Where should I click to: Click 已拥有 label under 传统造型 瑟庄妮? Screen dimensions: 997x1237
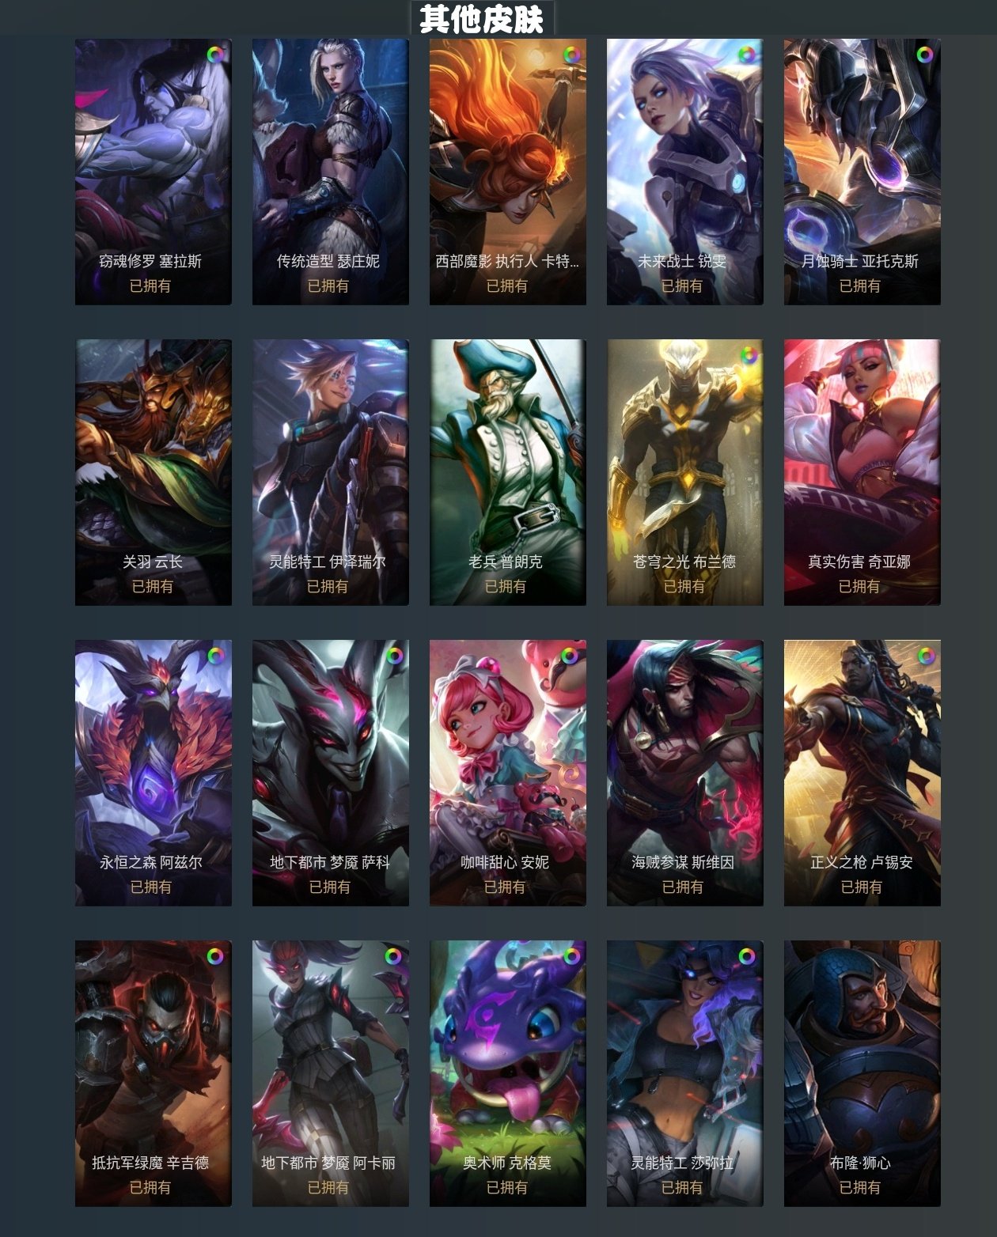click(x=328, y=286)
